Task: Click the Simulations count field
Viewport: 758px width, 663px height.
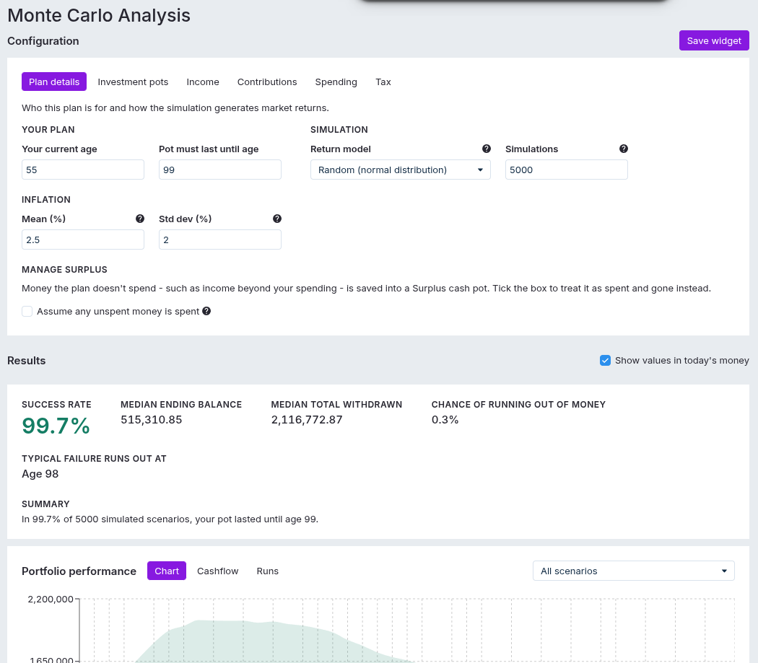Action: (x=567, y=170)
